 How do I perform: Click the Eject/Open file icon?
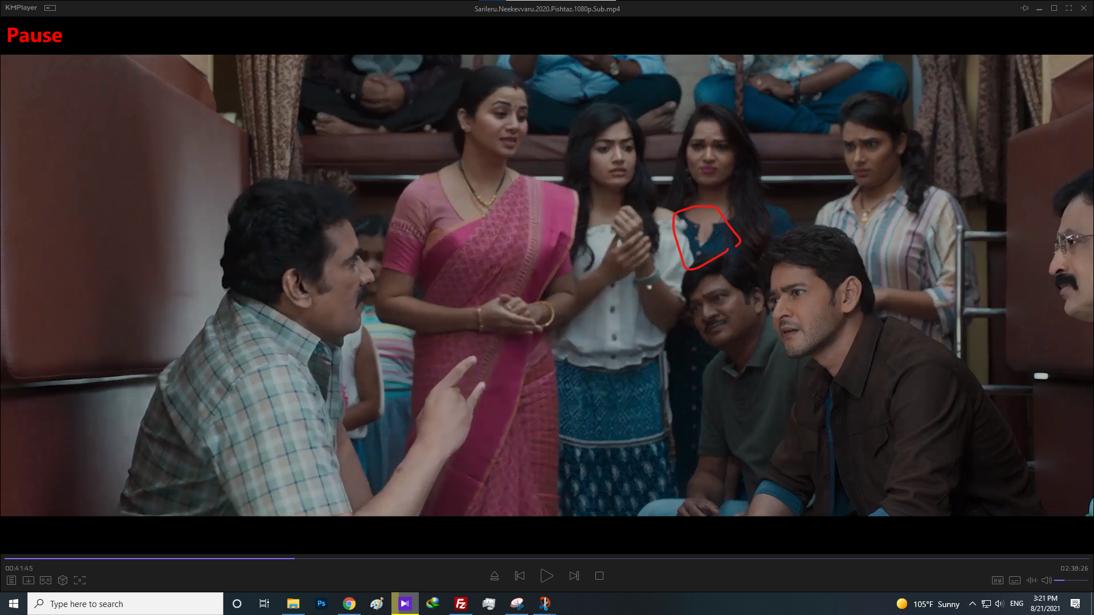[x=495, y=576]
